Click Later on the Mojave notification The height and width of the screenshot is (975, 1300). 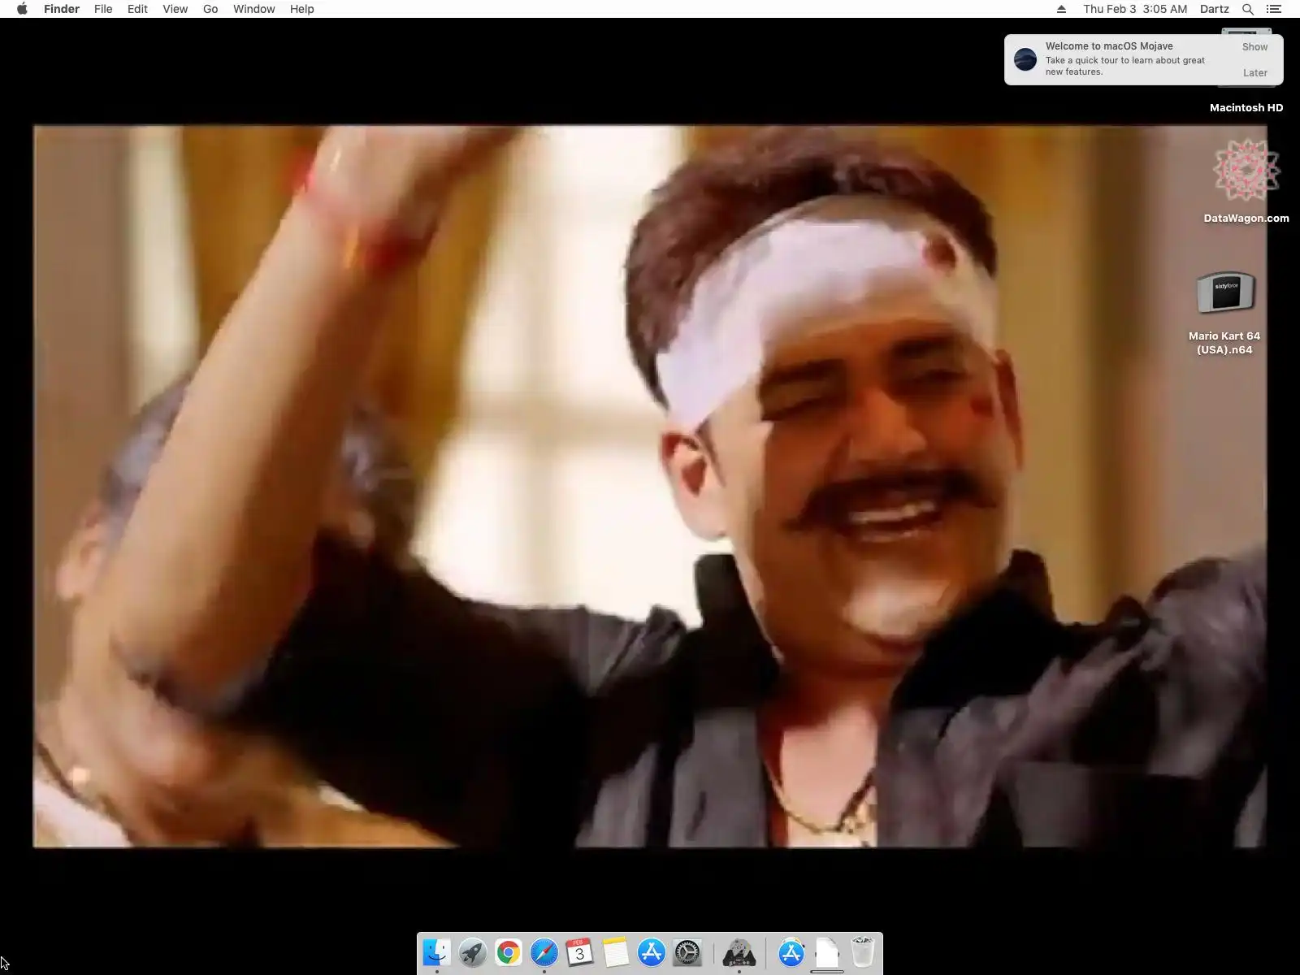click(1254, 73)
